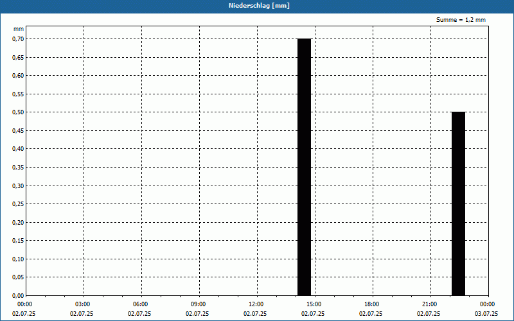514x321 pixels.
Task: Select the 0,50 mm precipitation bar
Action: [x=458, y=204]
